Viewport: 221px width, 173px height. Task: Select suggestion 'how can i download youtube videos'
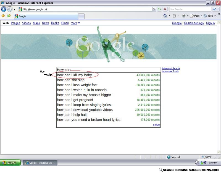pyautogui.click(x=108, y=110)
